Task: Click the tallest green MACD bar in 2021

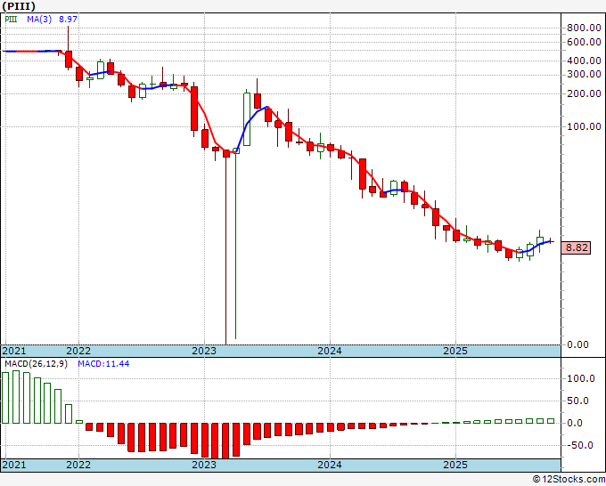Action: point(16,397)
